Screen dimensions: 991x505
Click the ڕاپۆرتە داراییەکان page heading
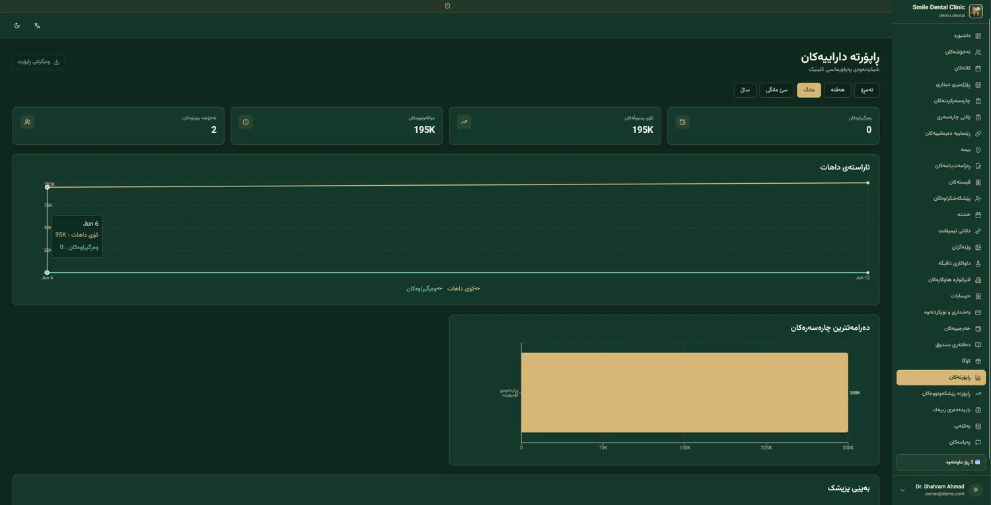(840, 58)
